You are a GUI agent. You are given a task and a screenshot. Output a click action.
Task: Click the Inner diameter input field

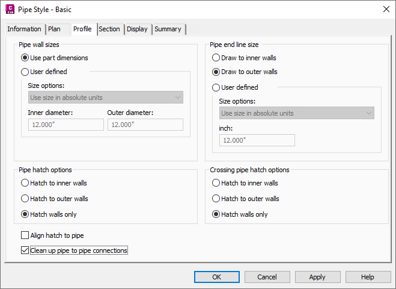pyautogui.click(x=65, y=125)
